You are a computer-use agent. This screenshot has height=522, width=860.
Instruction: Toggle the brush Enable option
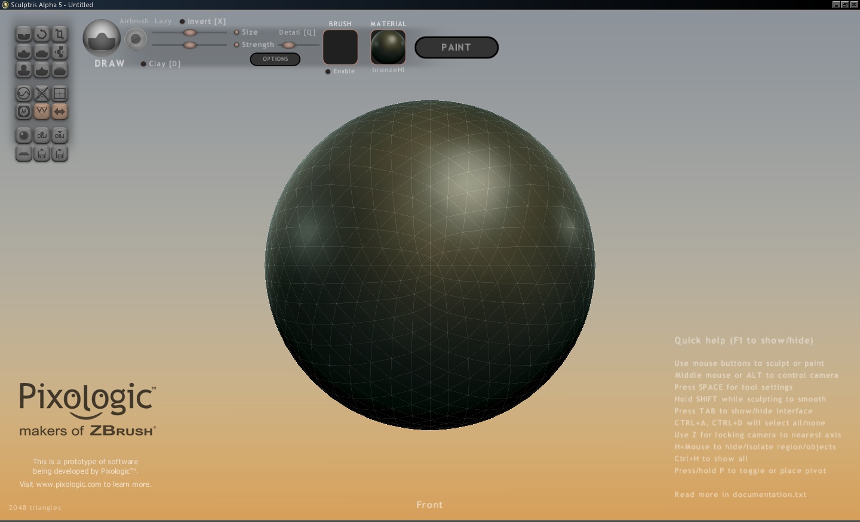(x=328, y=72)
